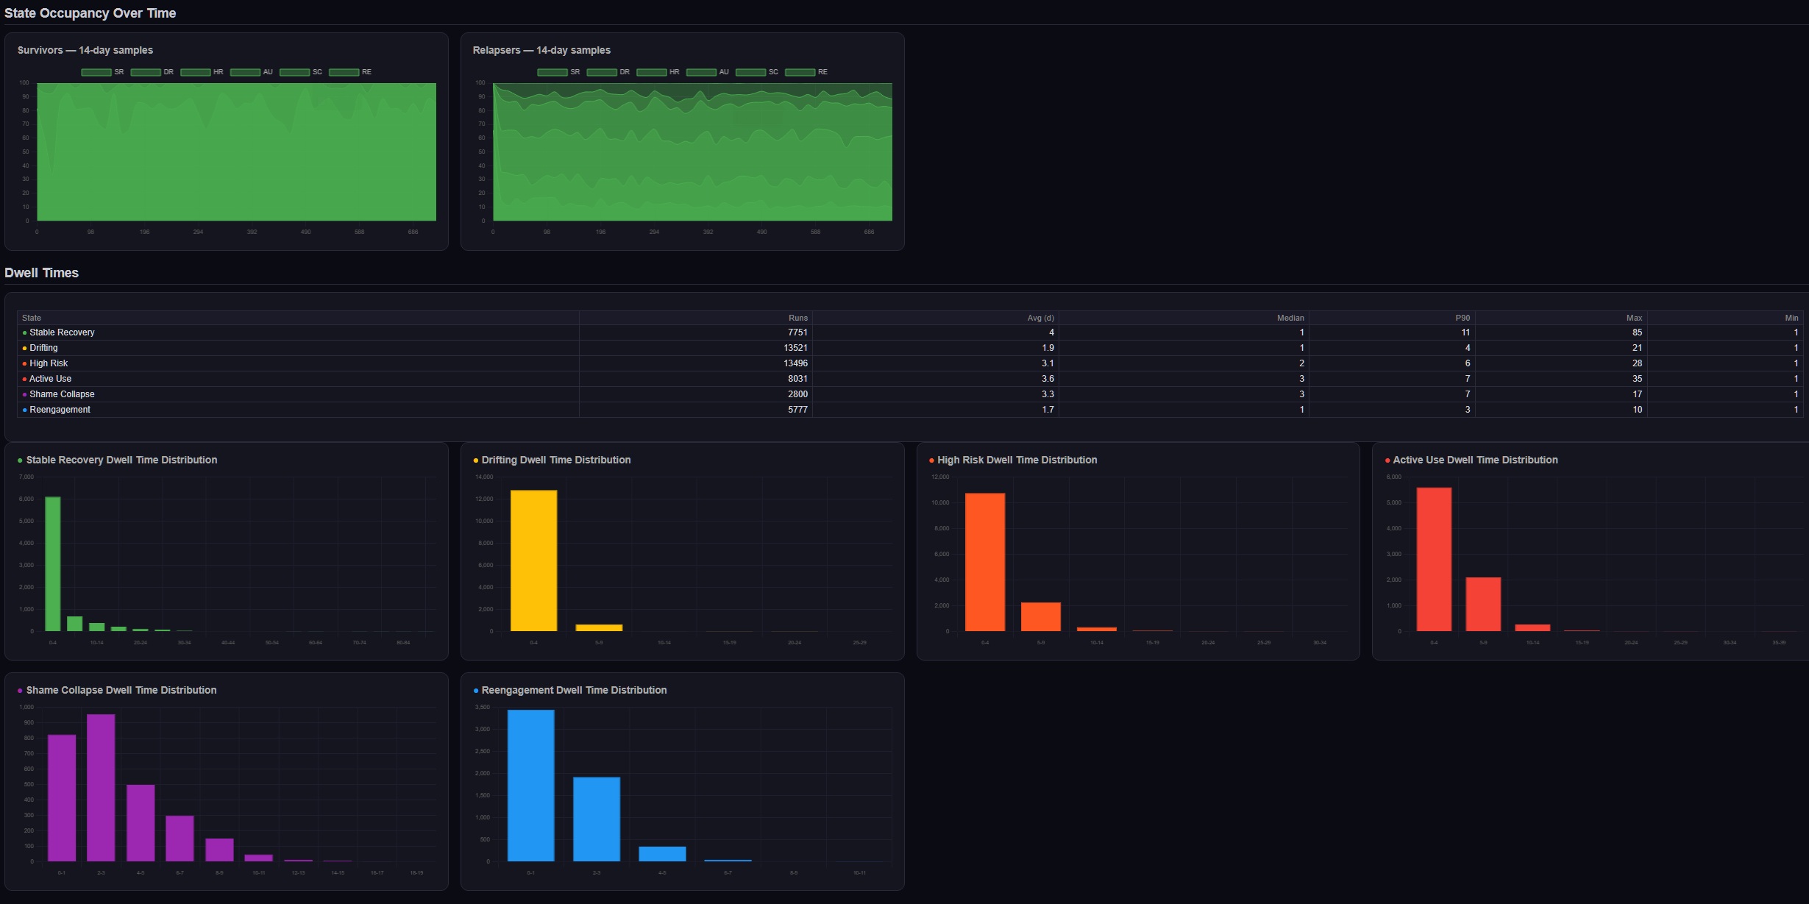
Task: Select the High Risk table row label
Action: tap(49, 363)
